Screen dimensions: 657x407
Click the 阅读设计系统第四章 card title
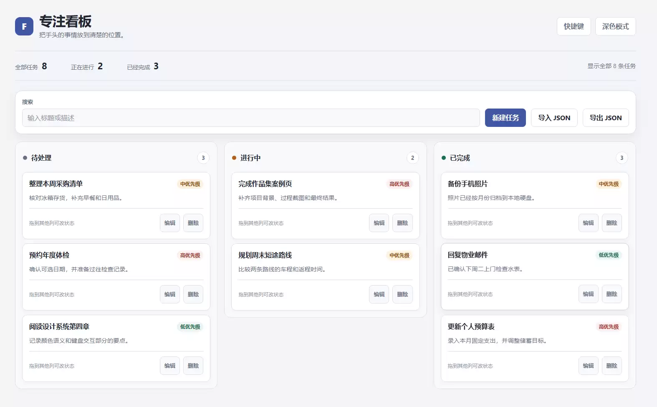pyautogui.click(x=59, y=326)
